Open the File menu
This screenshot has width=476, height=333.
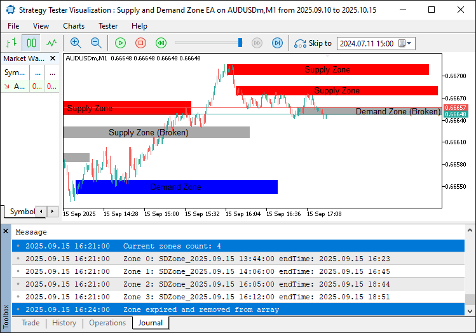(13, 26)
